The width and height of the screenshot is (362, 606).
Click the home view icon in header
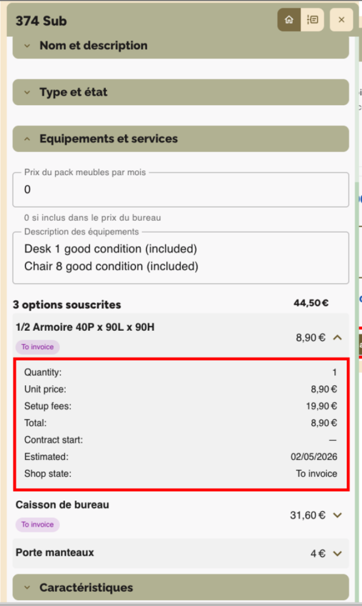pos(289,20)
